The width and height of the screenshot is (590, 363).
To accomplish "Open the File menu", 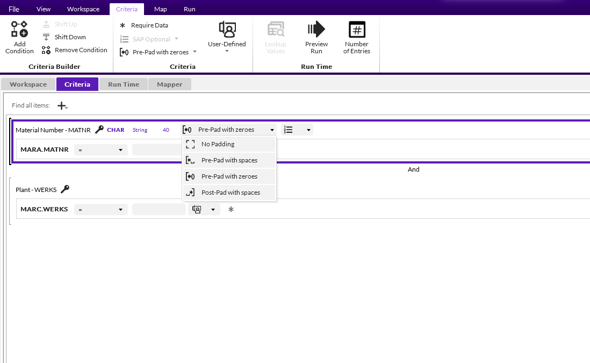I will 14,9.
